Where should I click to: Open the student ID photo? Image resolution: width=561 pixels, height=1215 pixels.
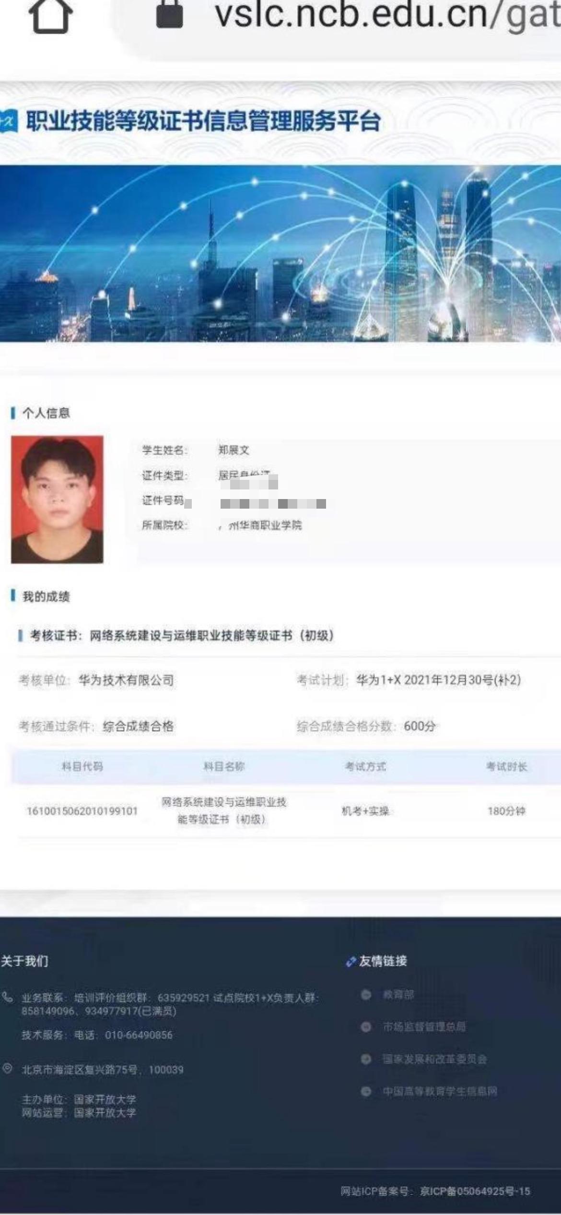coord(57,499)
